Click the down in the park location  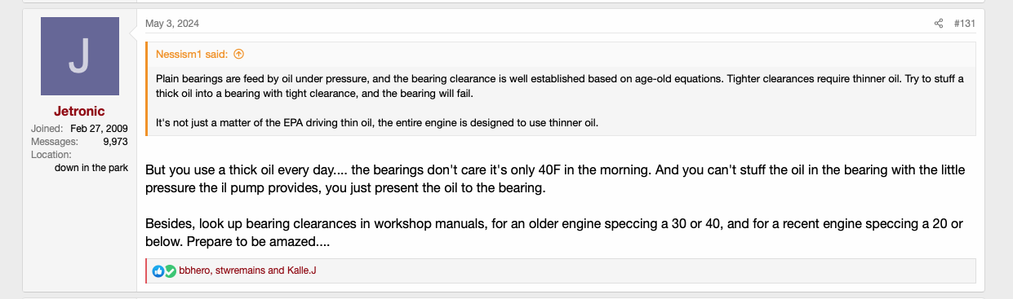click(91, 168)
